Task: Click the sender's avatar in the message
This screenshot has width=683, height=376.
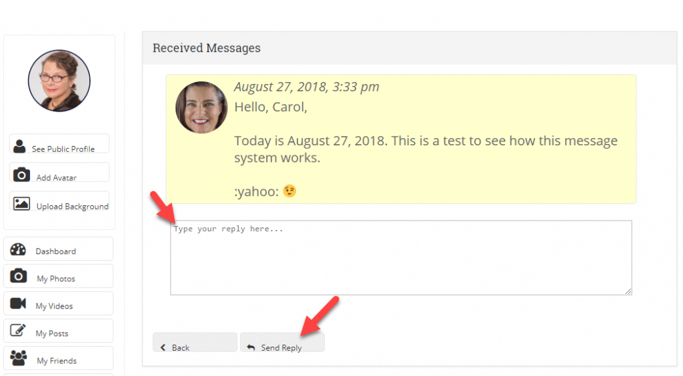Action: coord(201,107)
